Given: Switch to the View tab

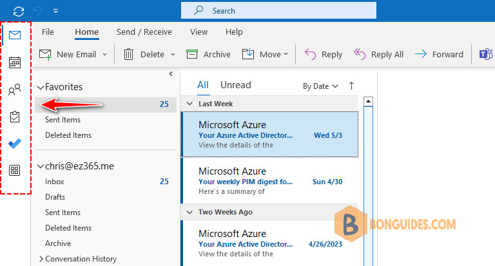Looking at the screenshot, I should 199,32.
